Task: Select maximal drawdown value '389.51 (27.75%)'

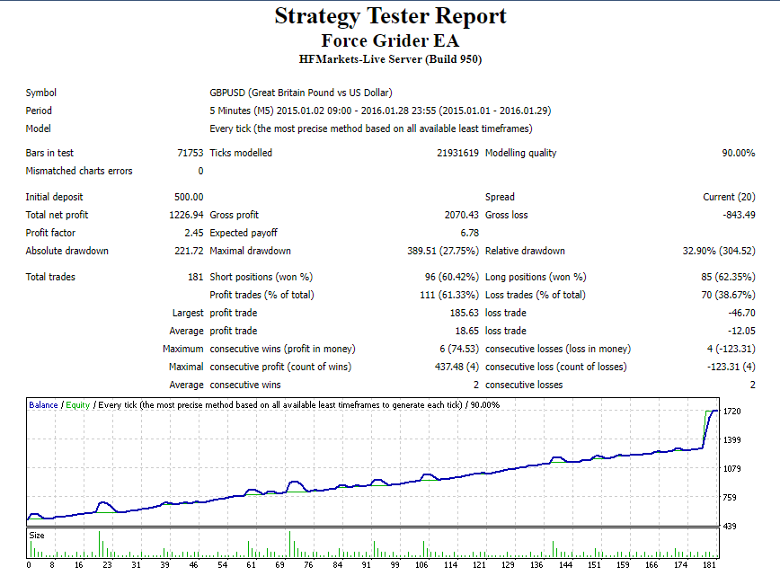Action: coord(443,252)
